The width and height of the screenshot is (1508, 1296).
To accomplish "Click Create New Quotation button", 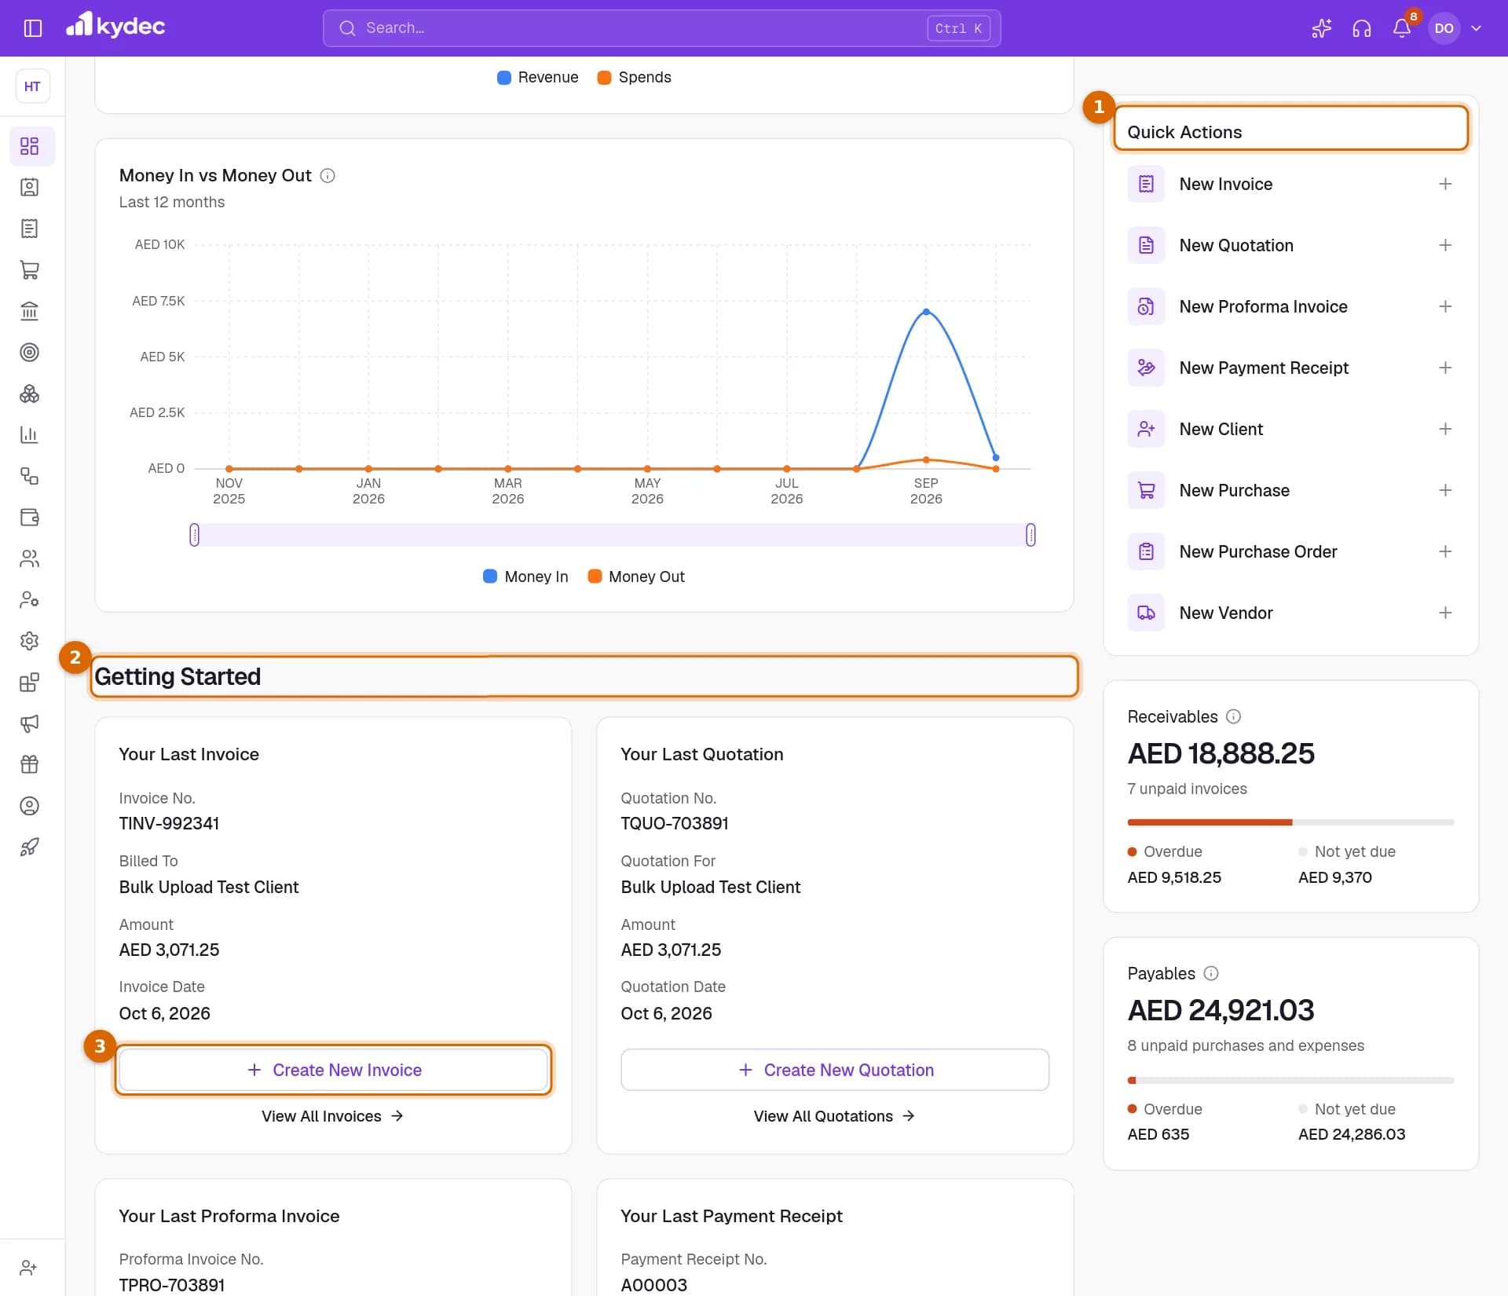I will pyautogui.click(x=835, y=1070).
